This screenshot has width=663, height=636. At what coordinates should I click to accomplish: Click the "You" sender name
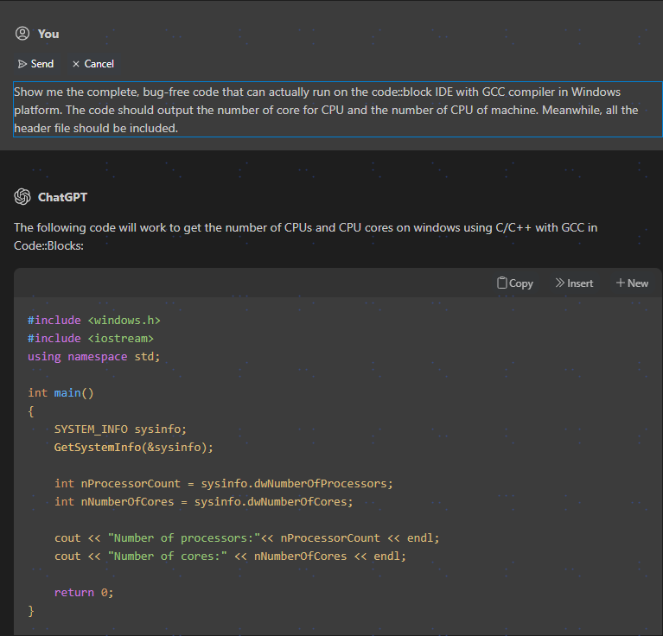coord(48,34)
